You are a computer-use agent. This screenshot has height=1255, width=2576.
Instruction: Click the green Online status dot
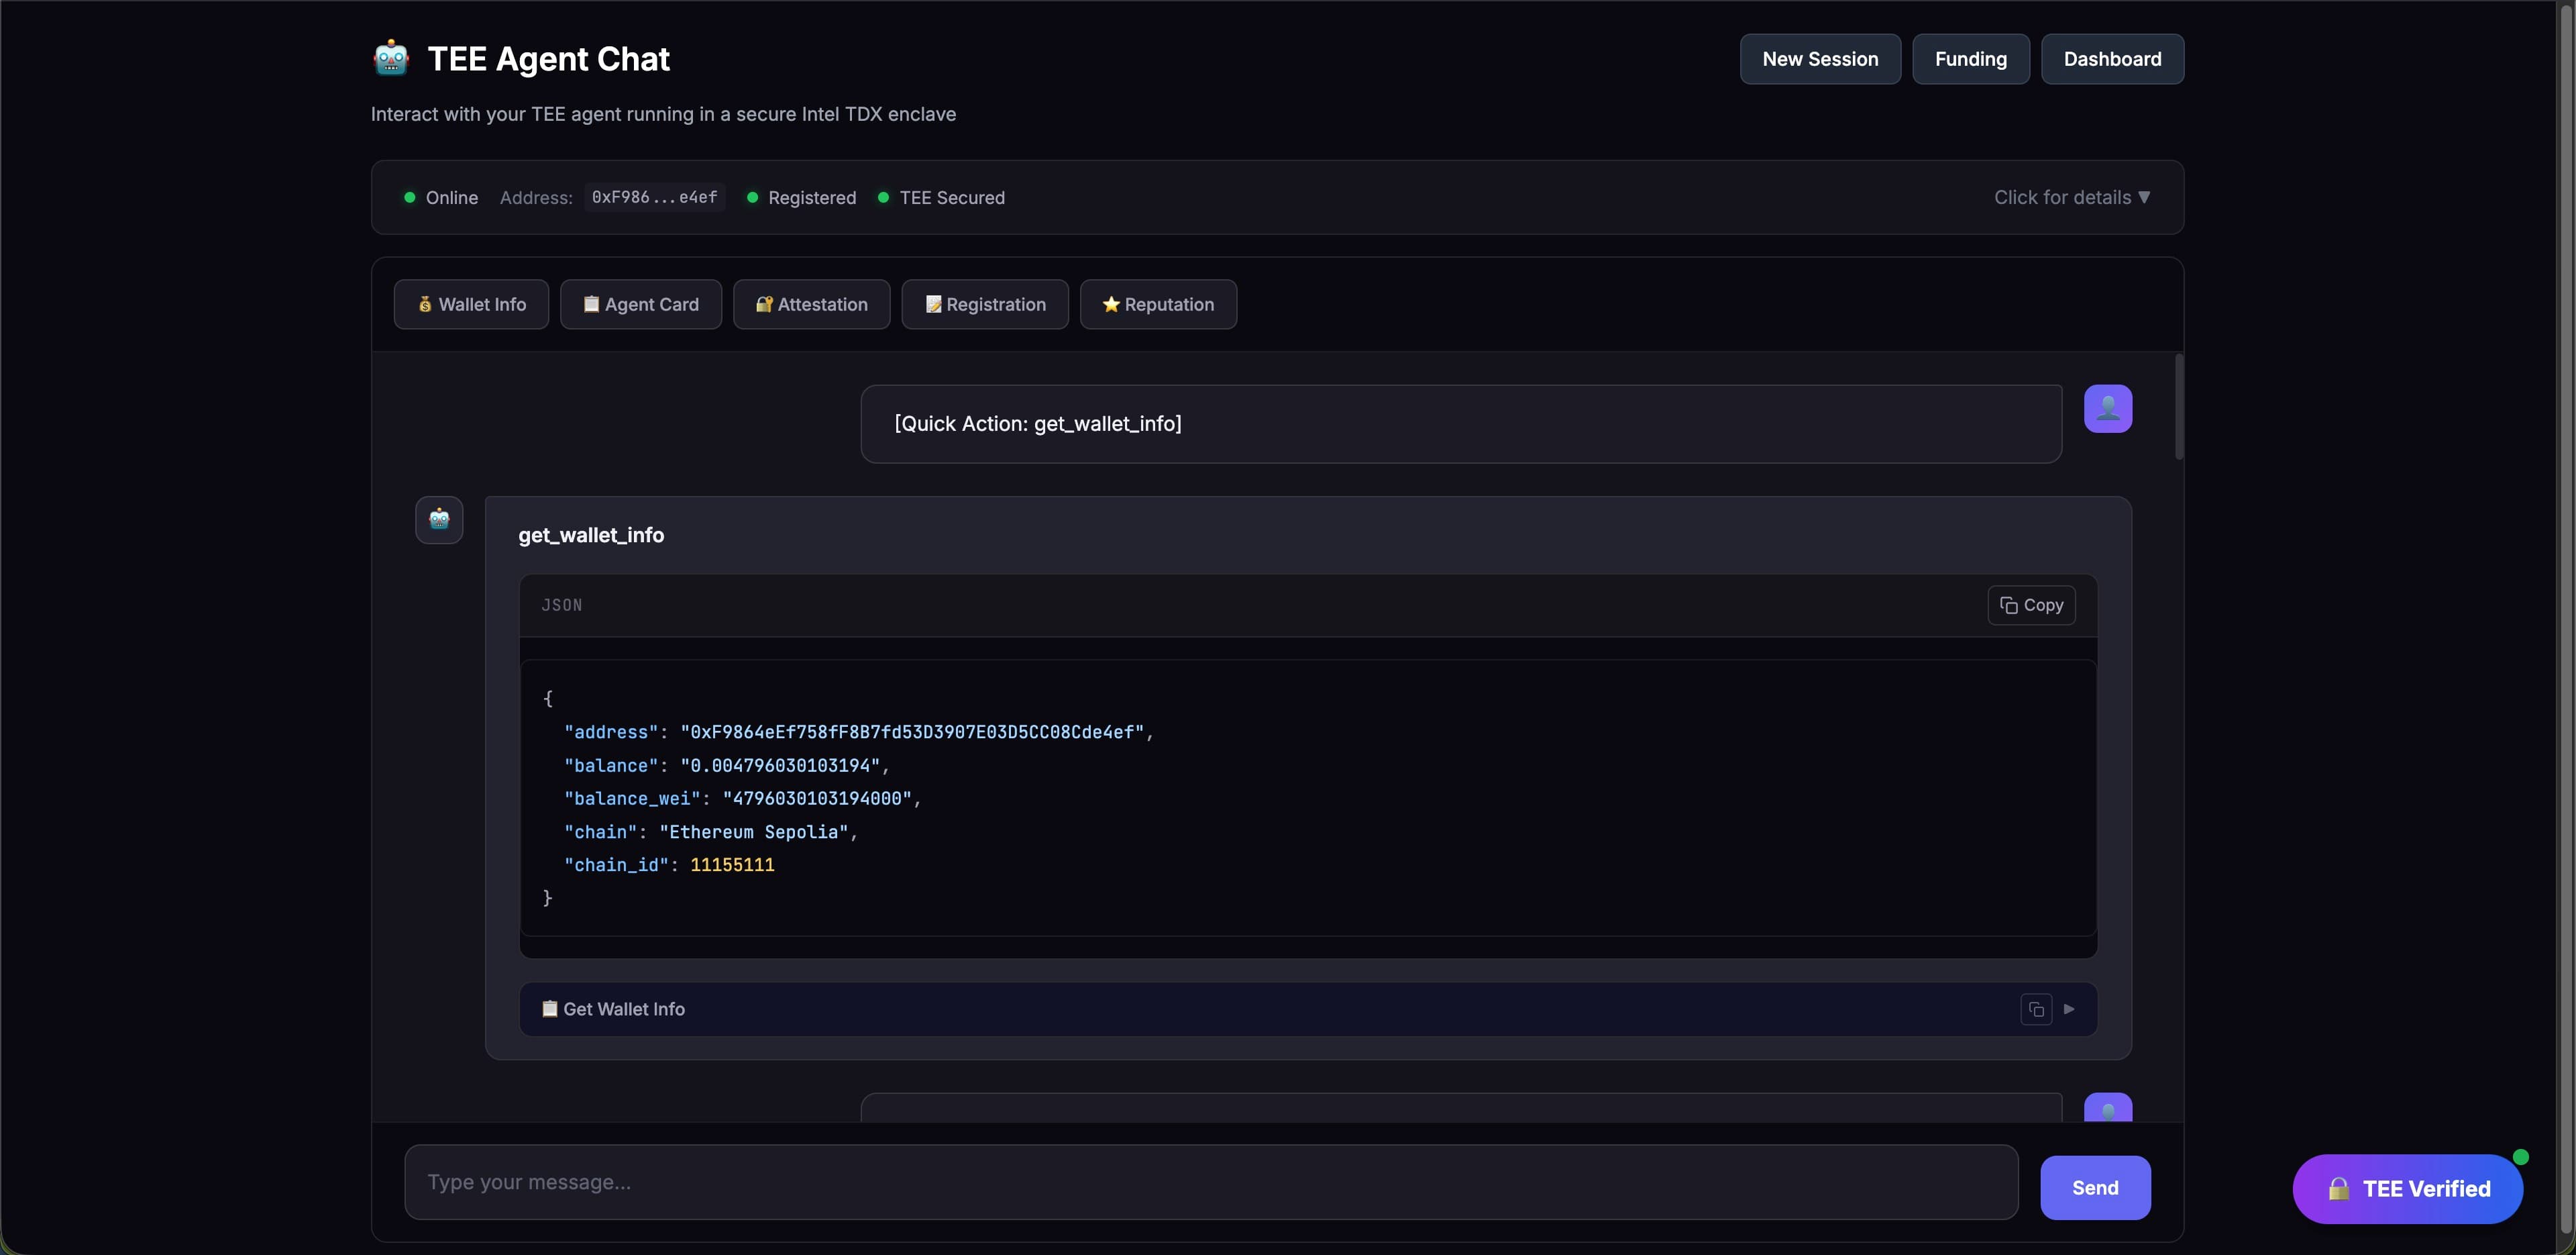click(409, 197)
